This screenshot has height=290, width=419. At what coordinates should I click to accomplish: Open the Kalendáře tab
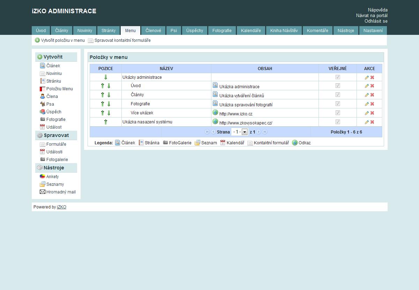tap(251, 31)
